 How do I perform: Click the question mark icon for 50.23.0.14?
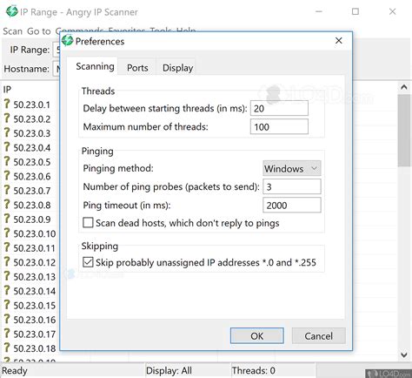[7, 290]
